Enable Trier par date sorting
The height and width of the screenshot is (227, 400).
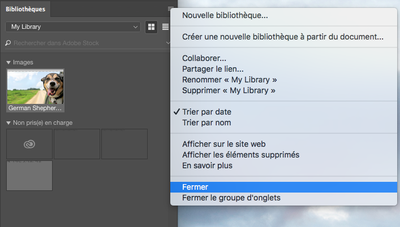pyautogui.click(x=207, y=112)
